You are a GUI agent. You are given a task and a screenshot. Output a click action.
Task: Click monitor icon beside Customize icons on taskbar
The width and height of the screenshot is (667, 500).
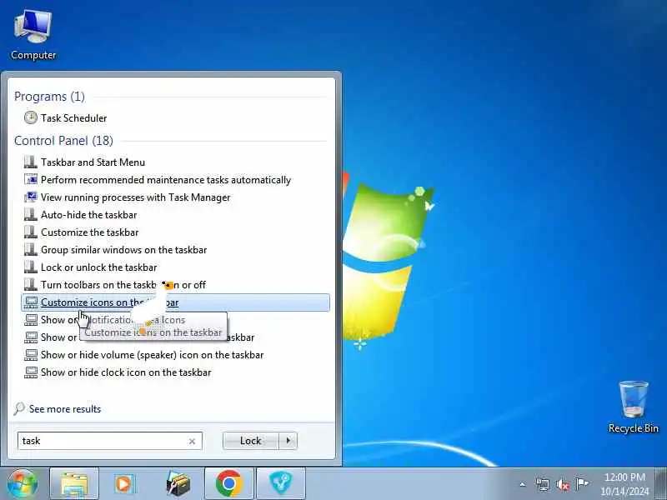coord(31,302)
